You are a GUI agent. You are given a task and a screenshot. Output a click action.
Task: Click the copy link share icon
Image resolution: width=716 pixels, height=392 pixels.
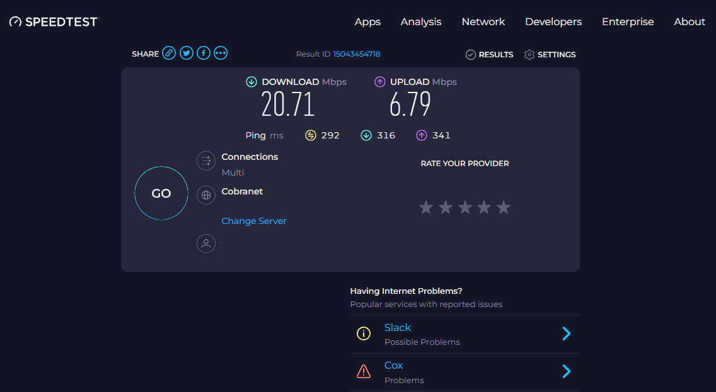coord(169,53)
